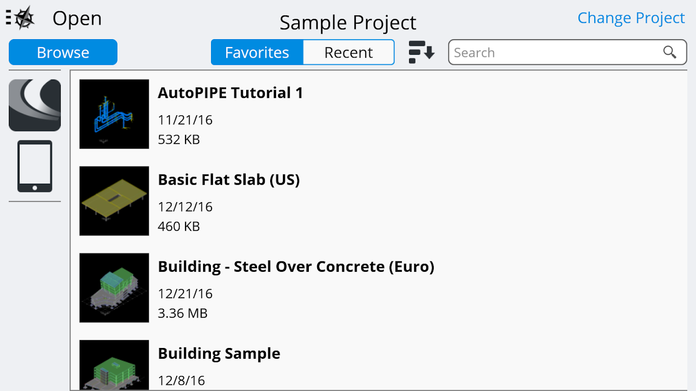The image size is (696, 391).
Task: Open the Basic Flat Slab (US) thumbnail
Action: [114, 201]
